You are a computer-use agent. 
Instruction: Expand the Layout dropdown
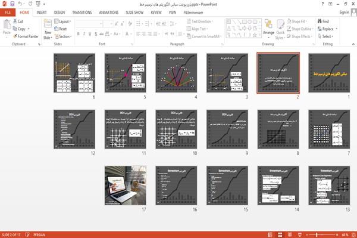(62, 21)
